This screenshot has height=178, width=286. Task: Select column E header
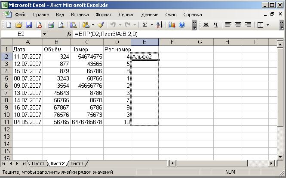coord(145,42)
